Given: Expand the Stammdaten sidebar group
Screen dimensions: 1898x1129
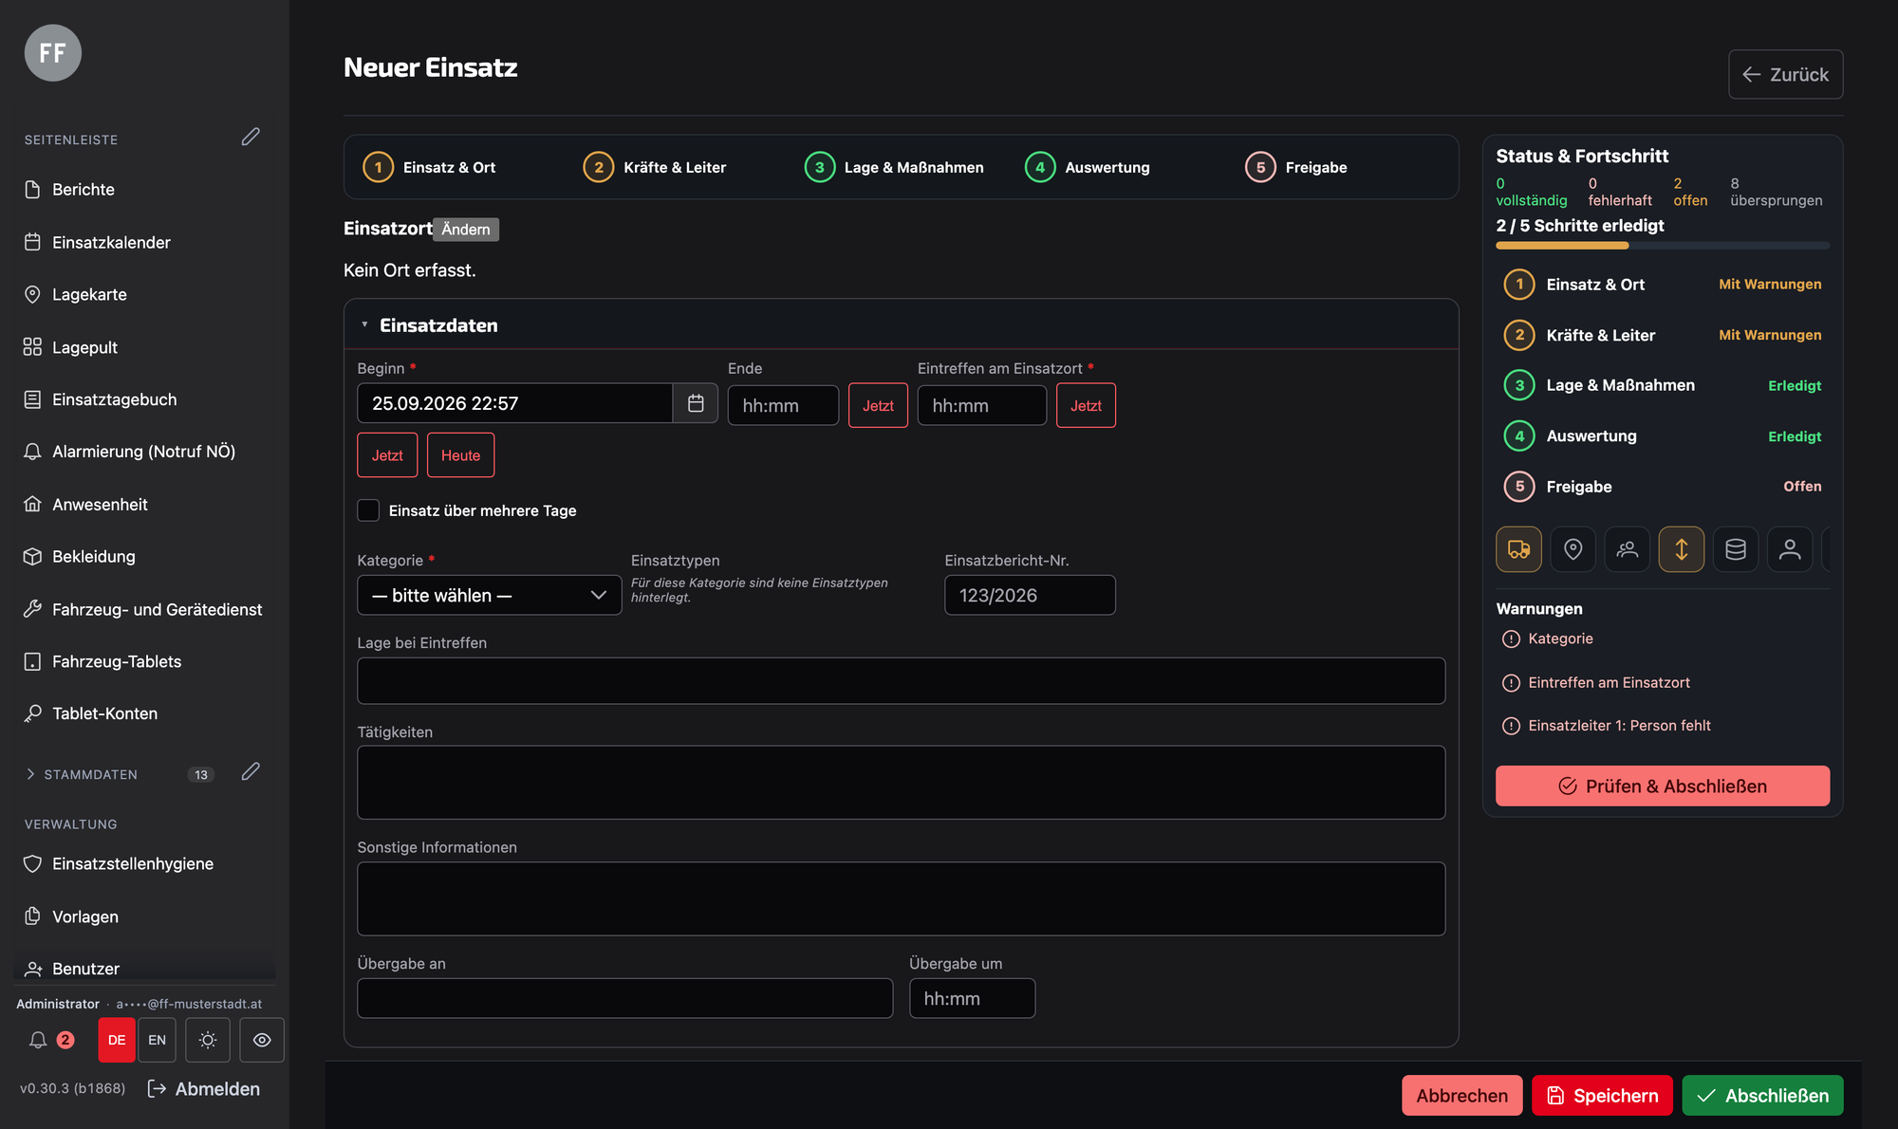Looking at the screenshot, I should coord(82,774).
